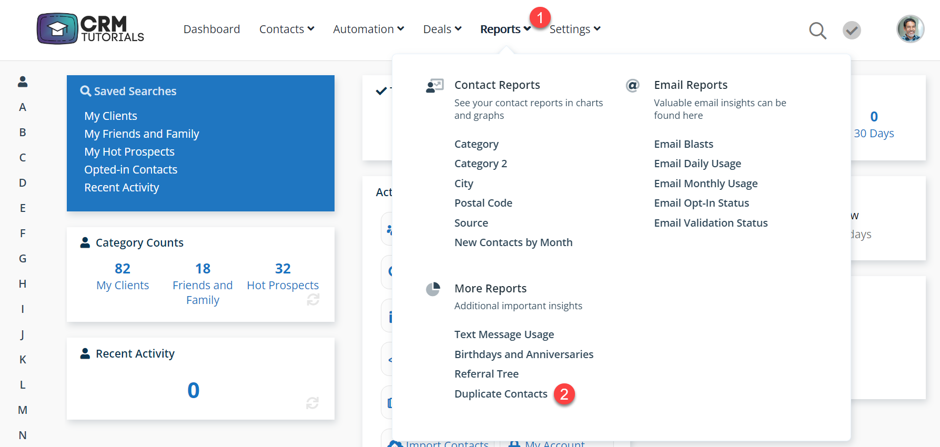Filter contacts by letter G
940x447 pixels.
point(23,259)
